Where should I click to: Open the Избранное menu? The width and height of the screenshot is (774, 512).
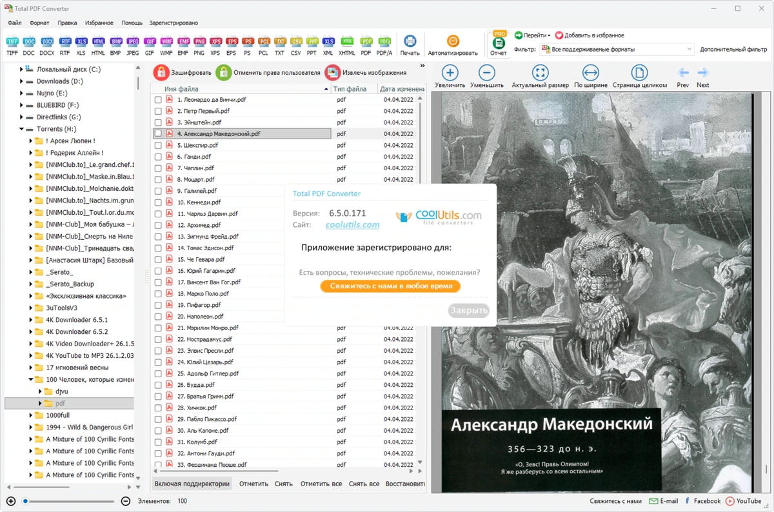pos(99,23)
